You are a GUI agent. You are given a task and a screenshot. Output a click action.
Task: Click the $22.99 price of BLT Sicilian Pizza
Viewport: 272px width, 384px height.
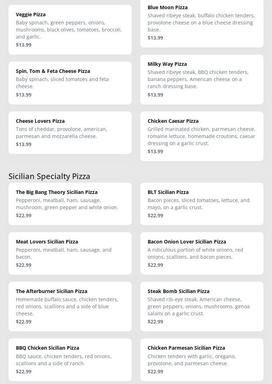coord(155,216)
